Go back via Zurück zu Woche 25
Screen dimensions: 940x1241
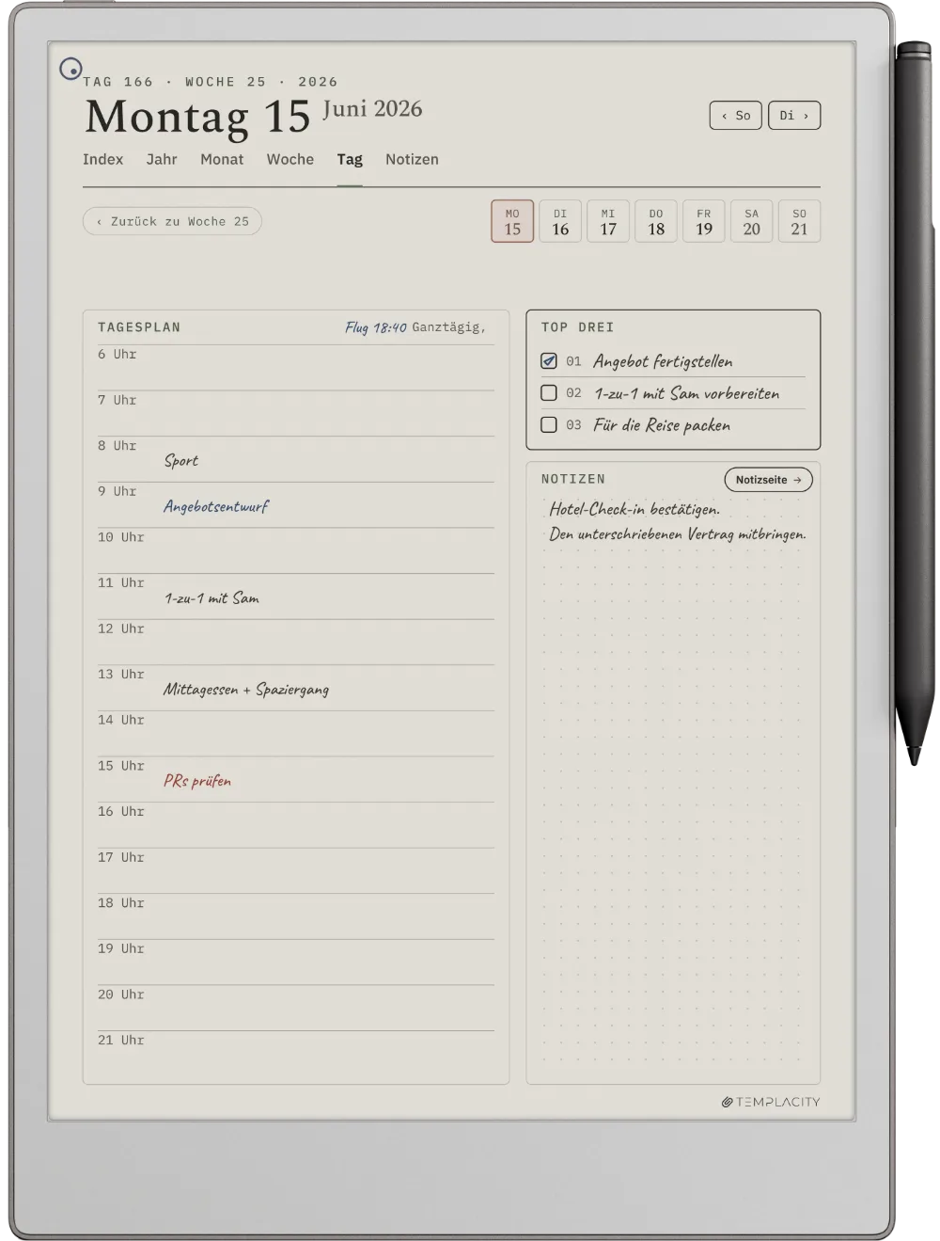pyautogui.click(x=172, y=221)
